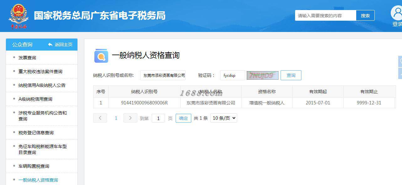Click the 9999-12-31 end date cell

point(369,103)
